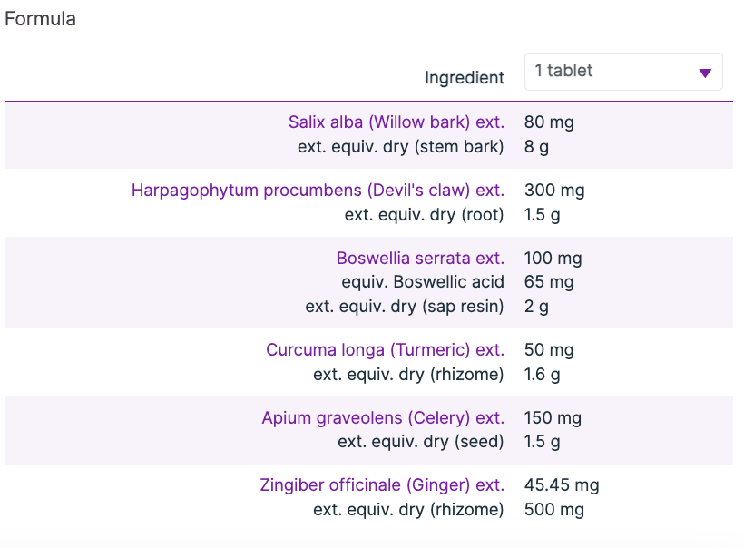The image size is (744, 548).
Task: Click the 150 mg Celery amount
Action: 553,418
